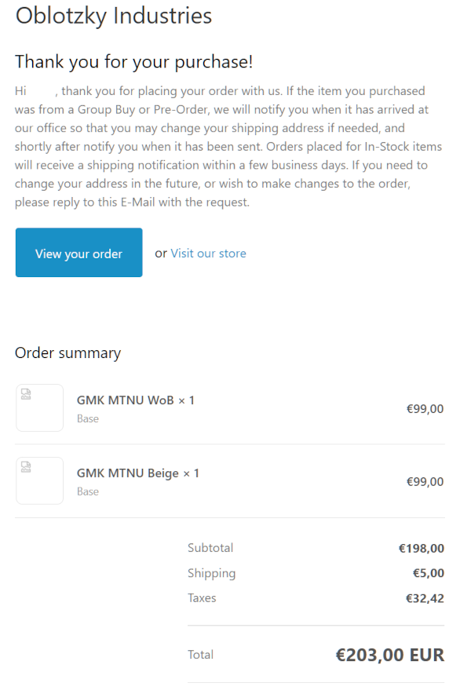Click the Oblotzky Industries header title
This screenshot has height=694, width=471.
(x=114, y=16)
